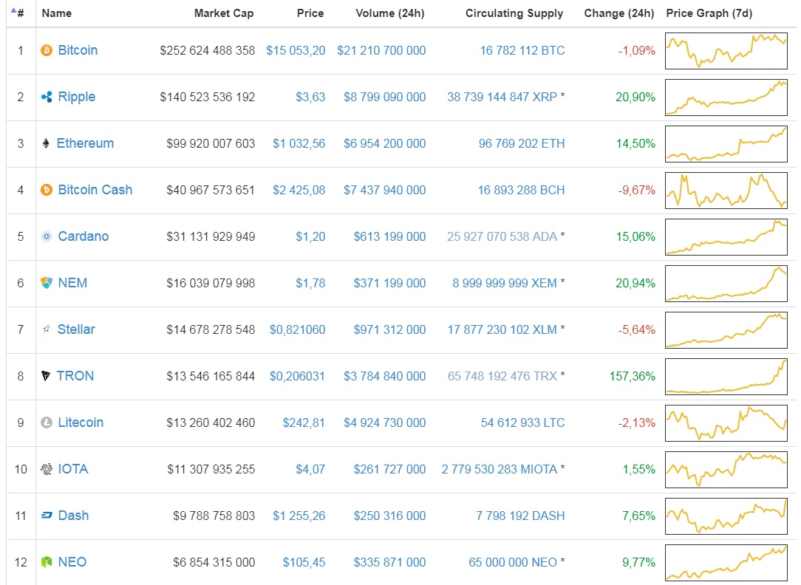
Task: Open Ethereum's $1 032,56 price link
Action: tap(299, 143)
